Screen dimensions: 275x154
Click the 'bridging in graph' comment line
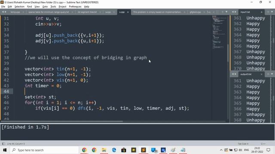click(86, 58)
